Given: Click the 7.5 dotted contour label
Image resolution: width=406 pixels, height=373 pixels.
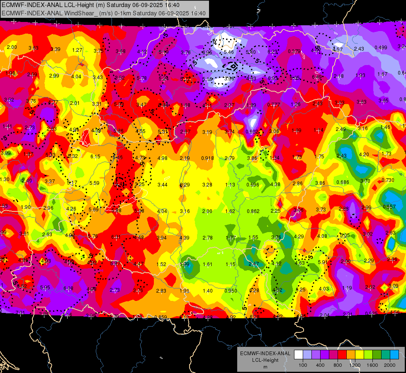Looking at the screenshot, I should (x=193, y=64).
